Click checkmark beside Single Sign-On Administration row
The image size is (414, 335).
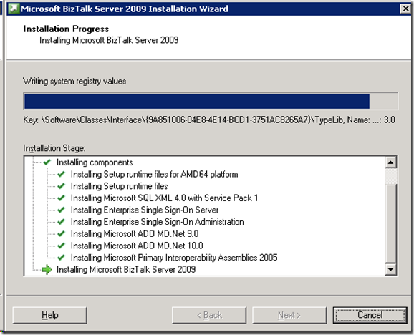62,222
